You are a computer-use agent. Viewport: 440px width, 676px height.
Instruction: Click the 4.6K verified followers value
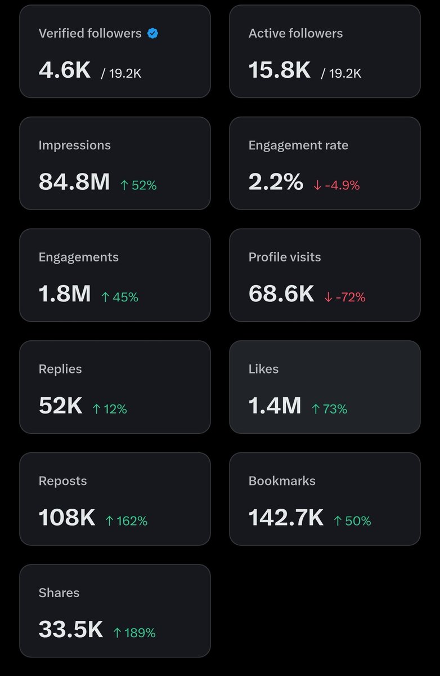click(x=65, y=70)
